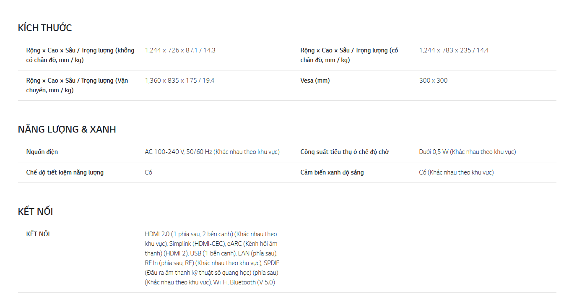This screenshot has height=297, width=582.
Task: Click the Nguồn điện label
Action: (42, 152)
